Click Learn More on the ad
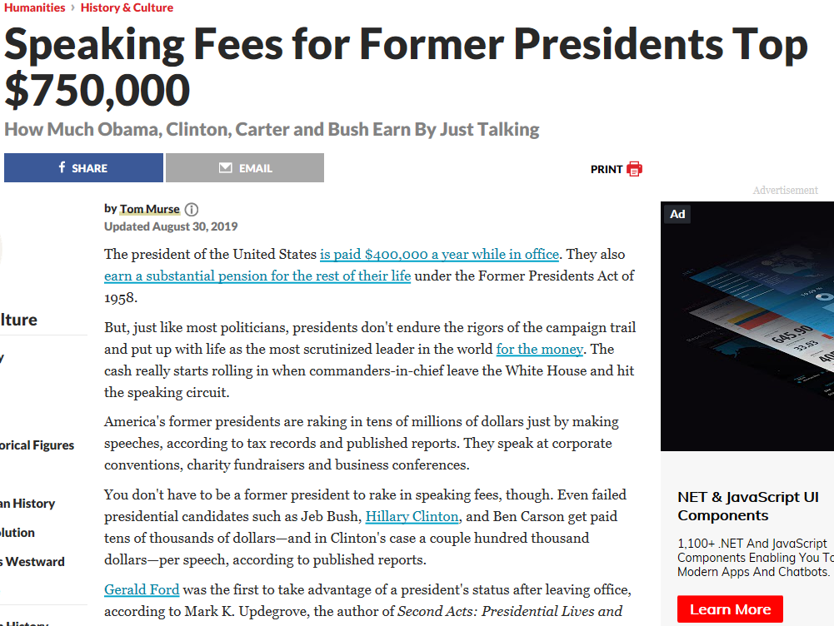Image resolution: width=834 pixels, height=626 pixels. coord(731,609)
